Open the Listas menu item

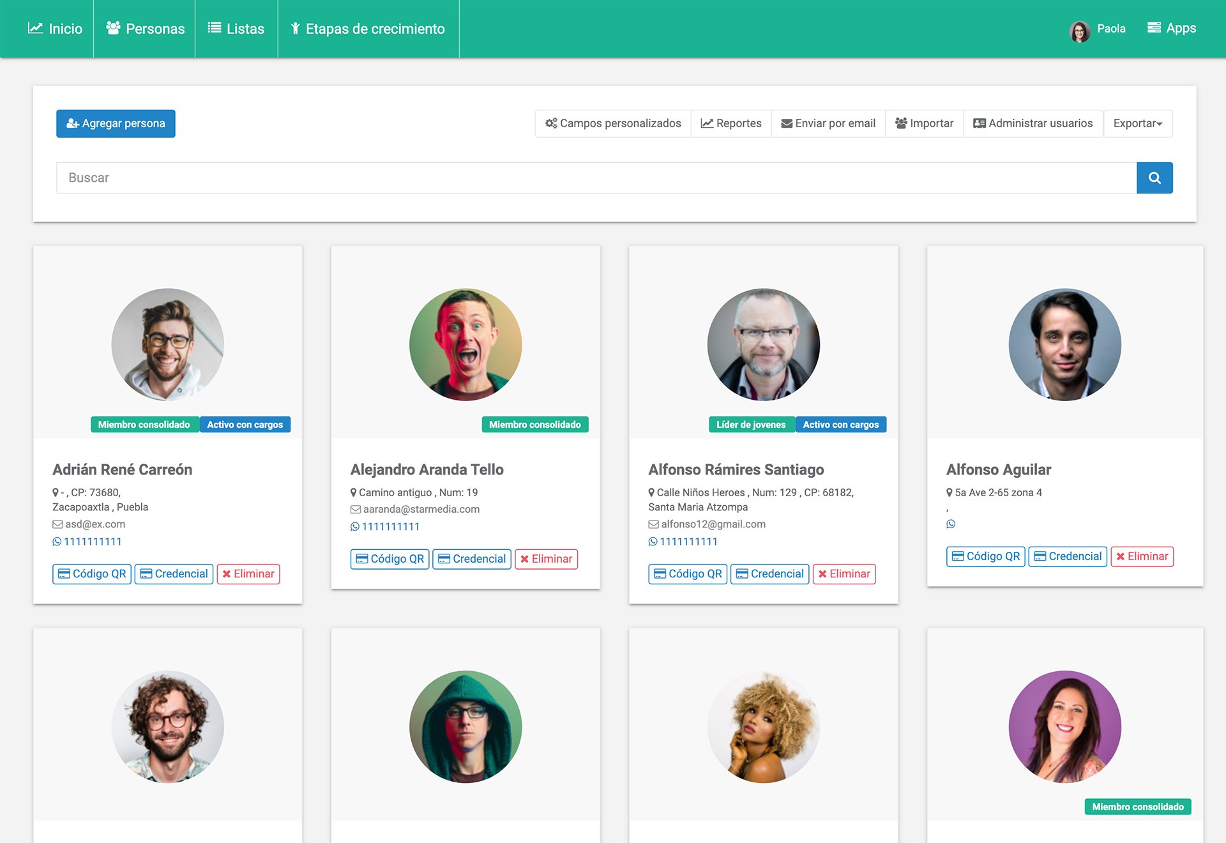pos(236,29)
